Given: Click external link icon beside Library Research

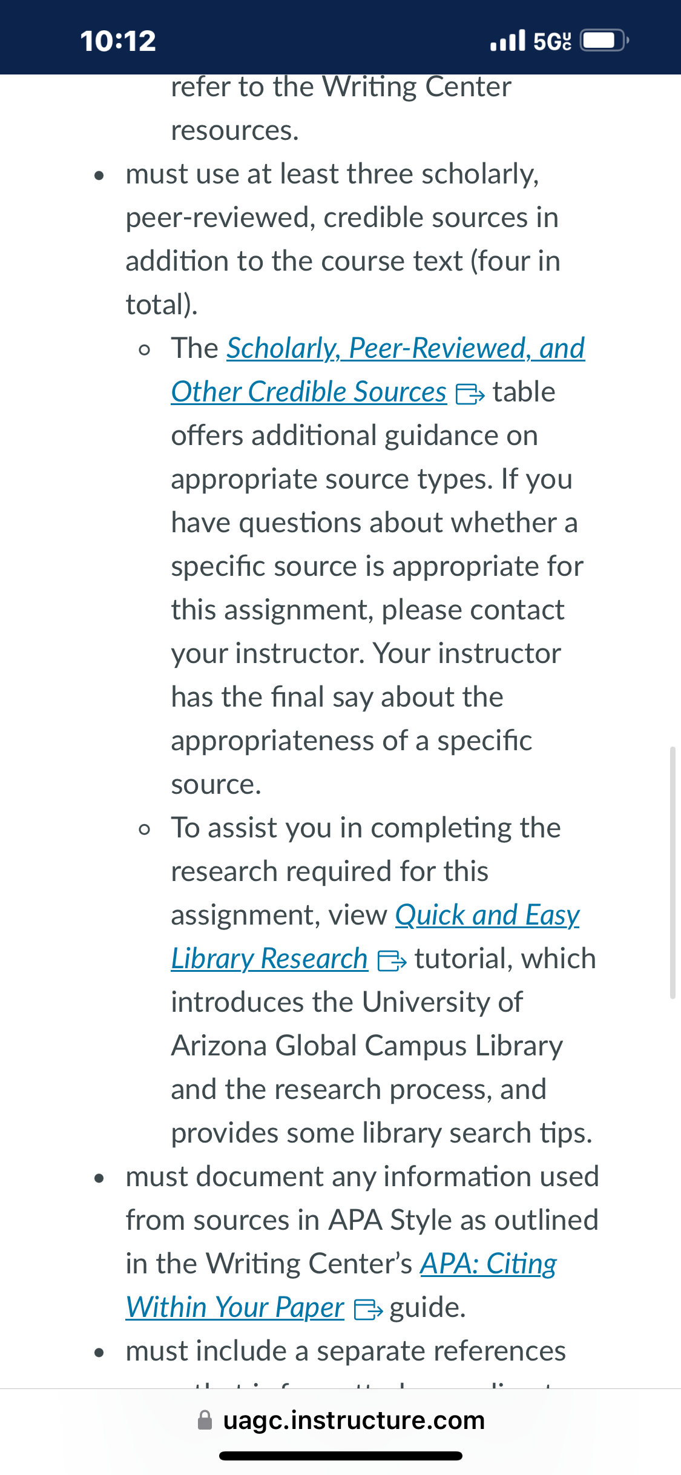Looking at the screenshot, I should pos(392,961).
